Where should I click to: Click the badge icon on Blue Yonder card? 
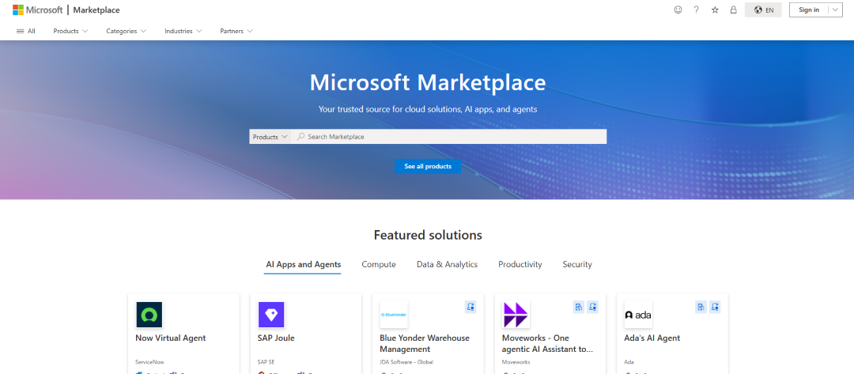pos(470,307)
